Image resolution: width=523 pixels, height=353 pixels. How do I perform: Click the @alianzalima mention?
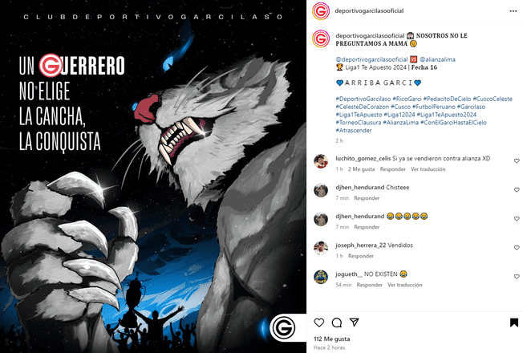pyautogui.click(x=437, y=59)
